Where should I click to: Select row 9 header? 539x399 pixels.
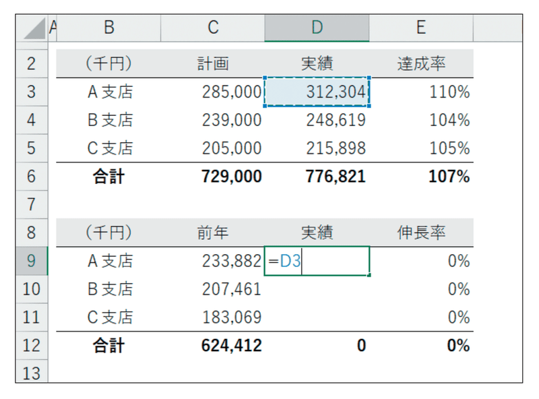pos(32,261)
